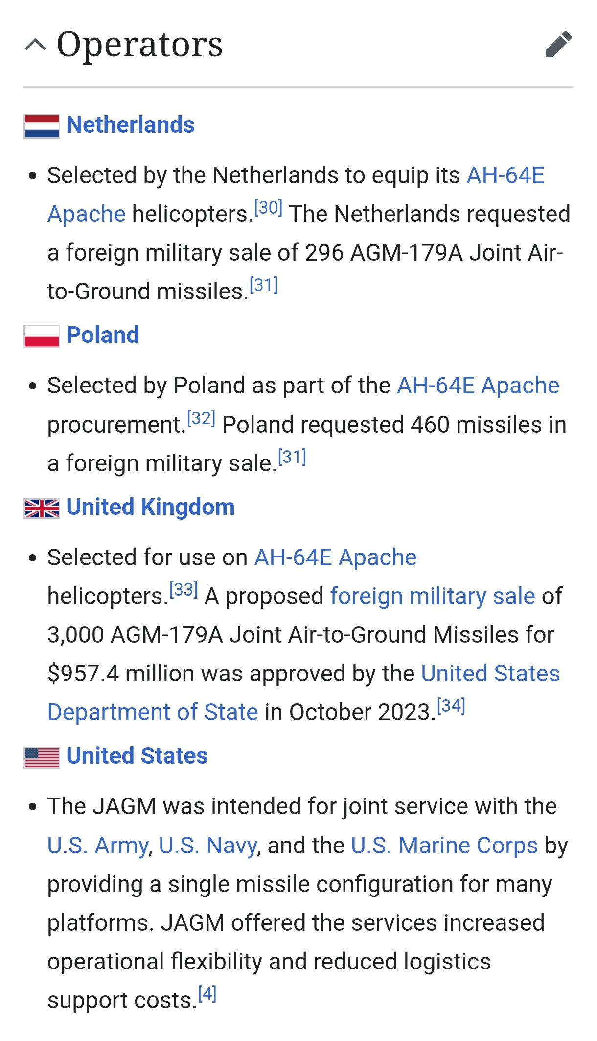The height and width of the screenshot is (1041, 597).
Task: Open the Poland country link
Action: 103,336
